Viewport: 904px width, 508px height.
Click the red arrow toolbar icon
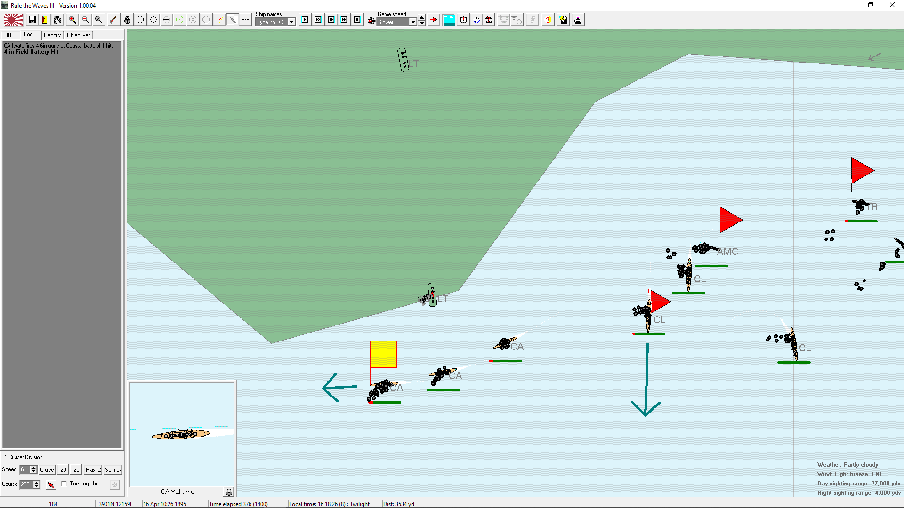click(x=434, y=20)
